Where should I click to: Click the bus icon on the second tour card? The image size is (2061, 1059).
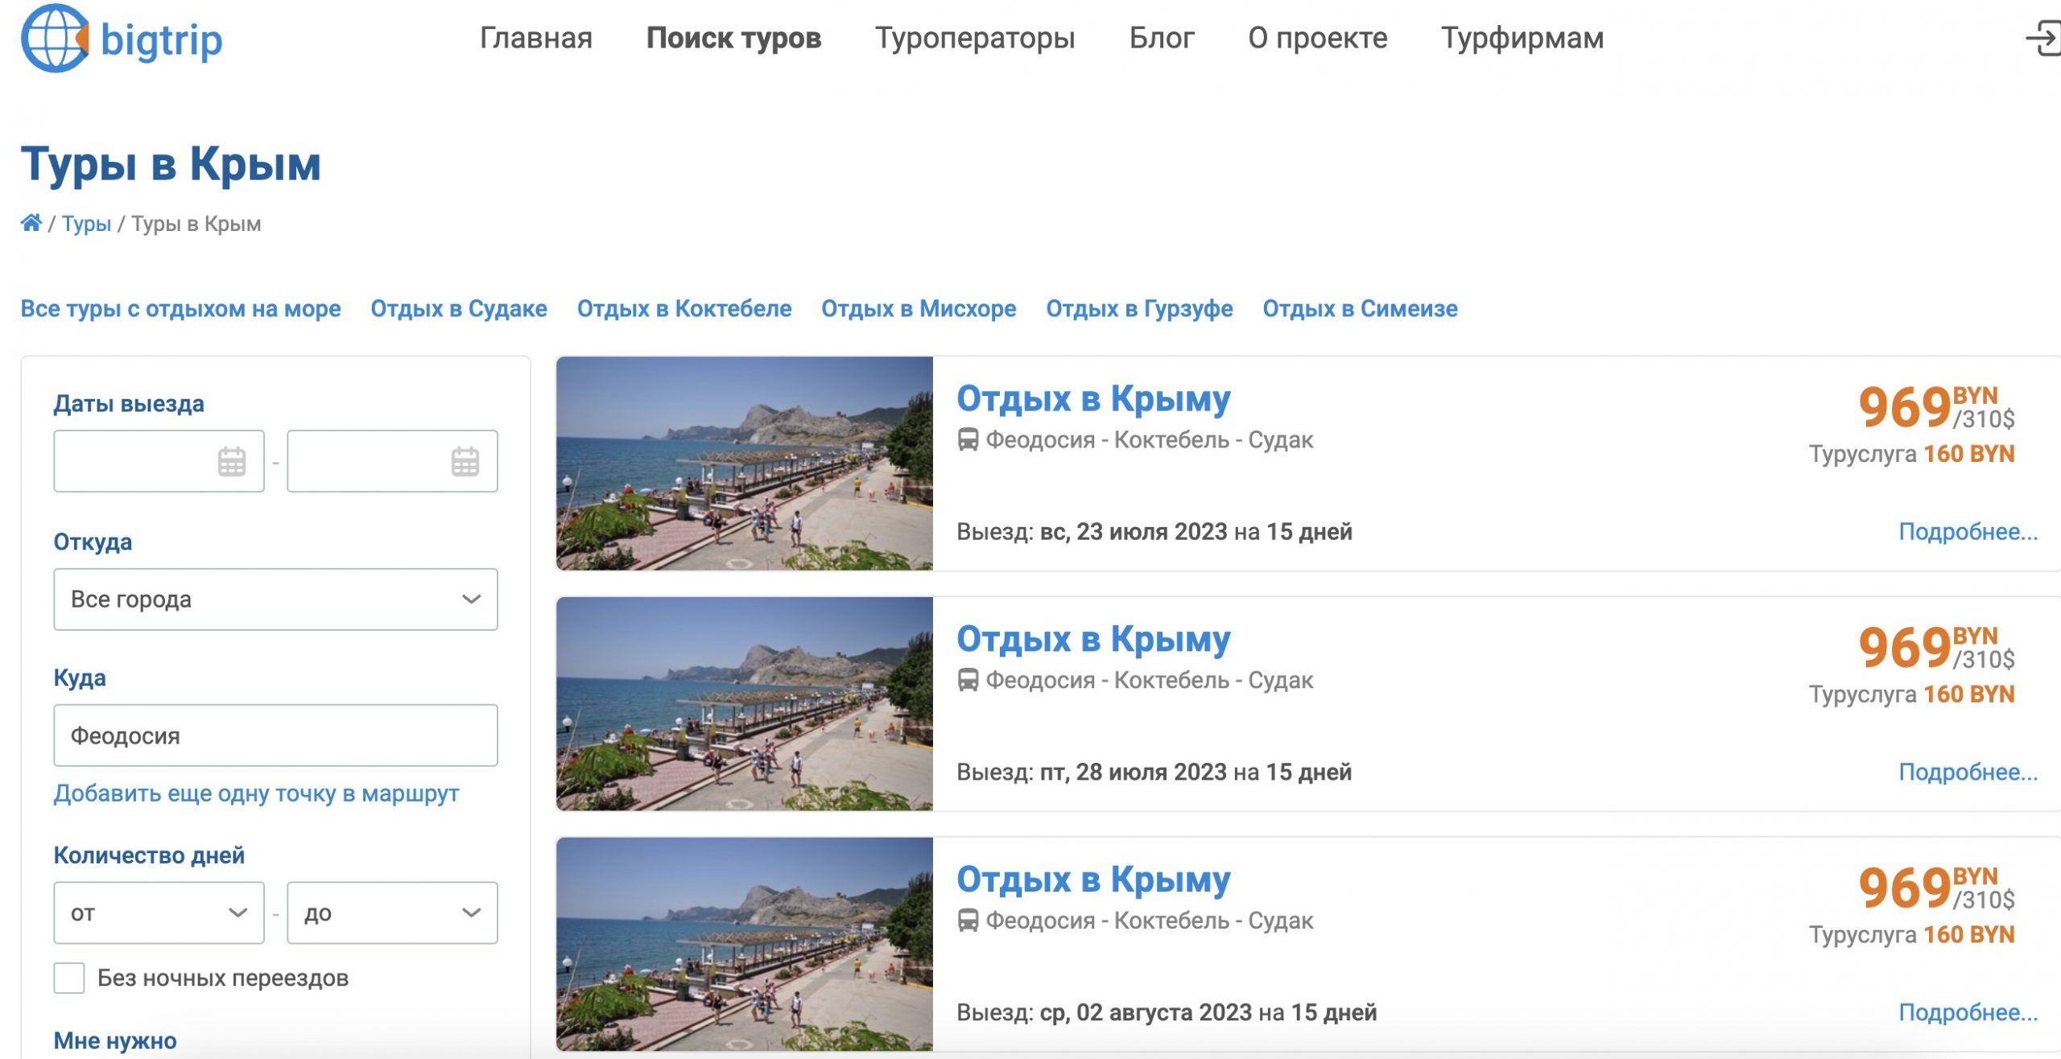pyautogui.click(x=969, y=680)
